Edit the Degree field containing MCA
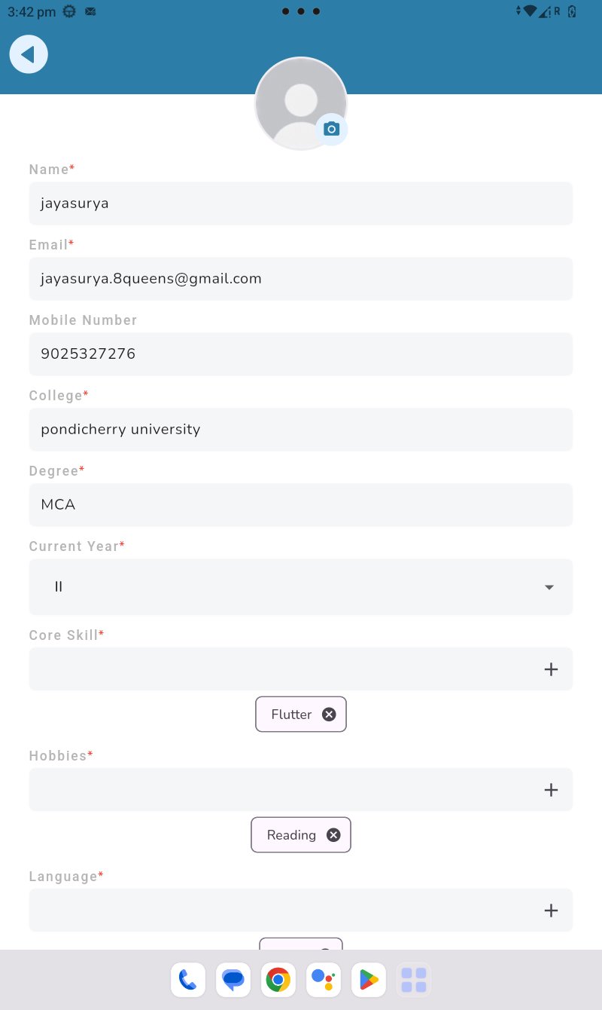The width and height of the screenshot is (602, 1010). [301, 505]
